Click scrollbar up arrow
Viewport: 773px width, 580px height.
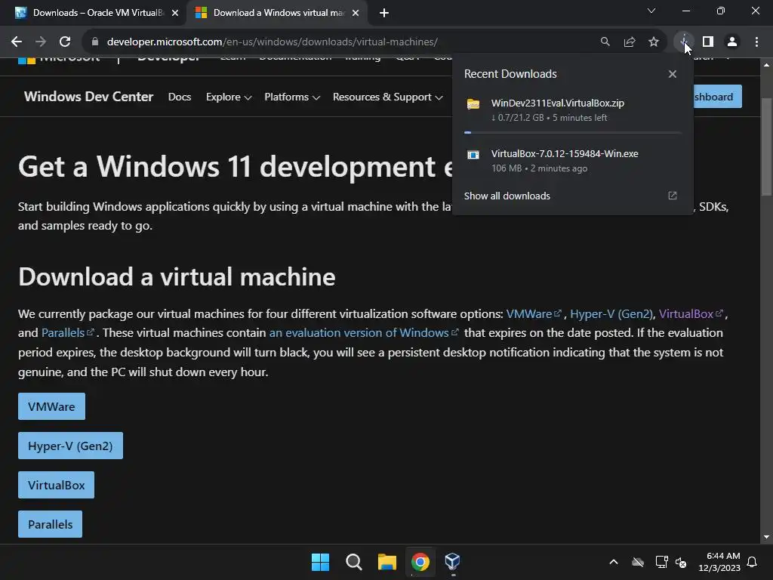[x=766, y=65]
